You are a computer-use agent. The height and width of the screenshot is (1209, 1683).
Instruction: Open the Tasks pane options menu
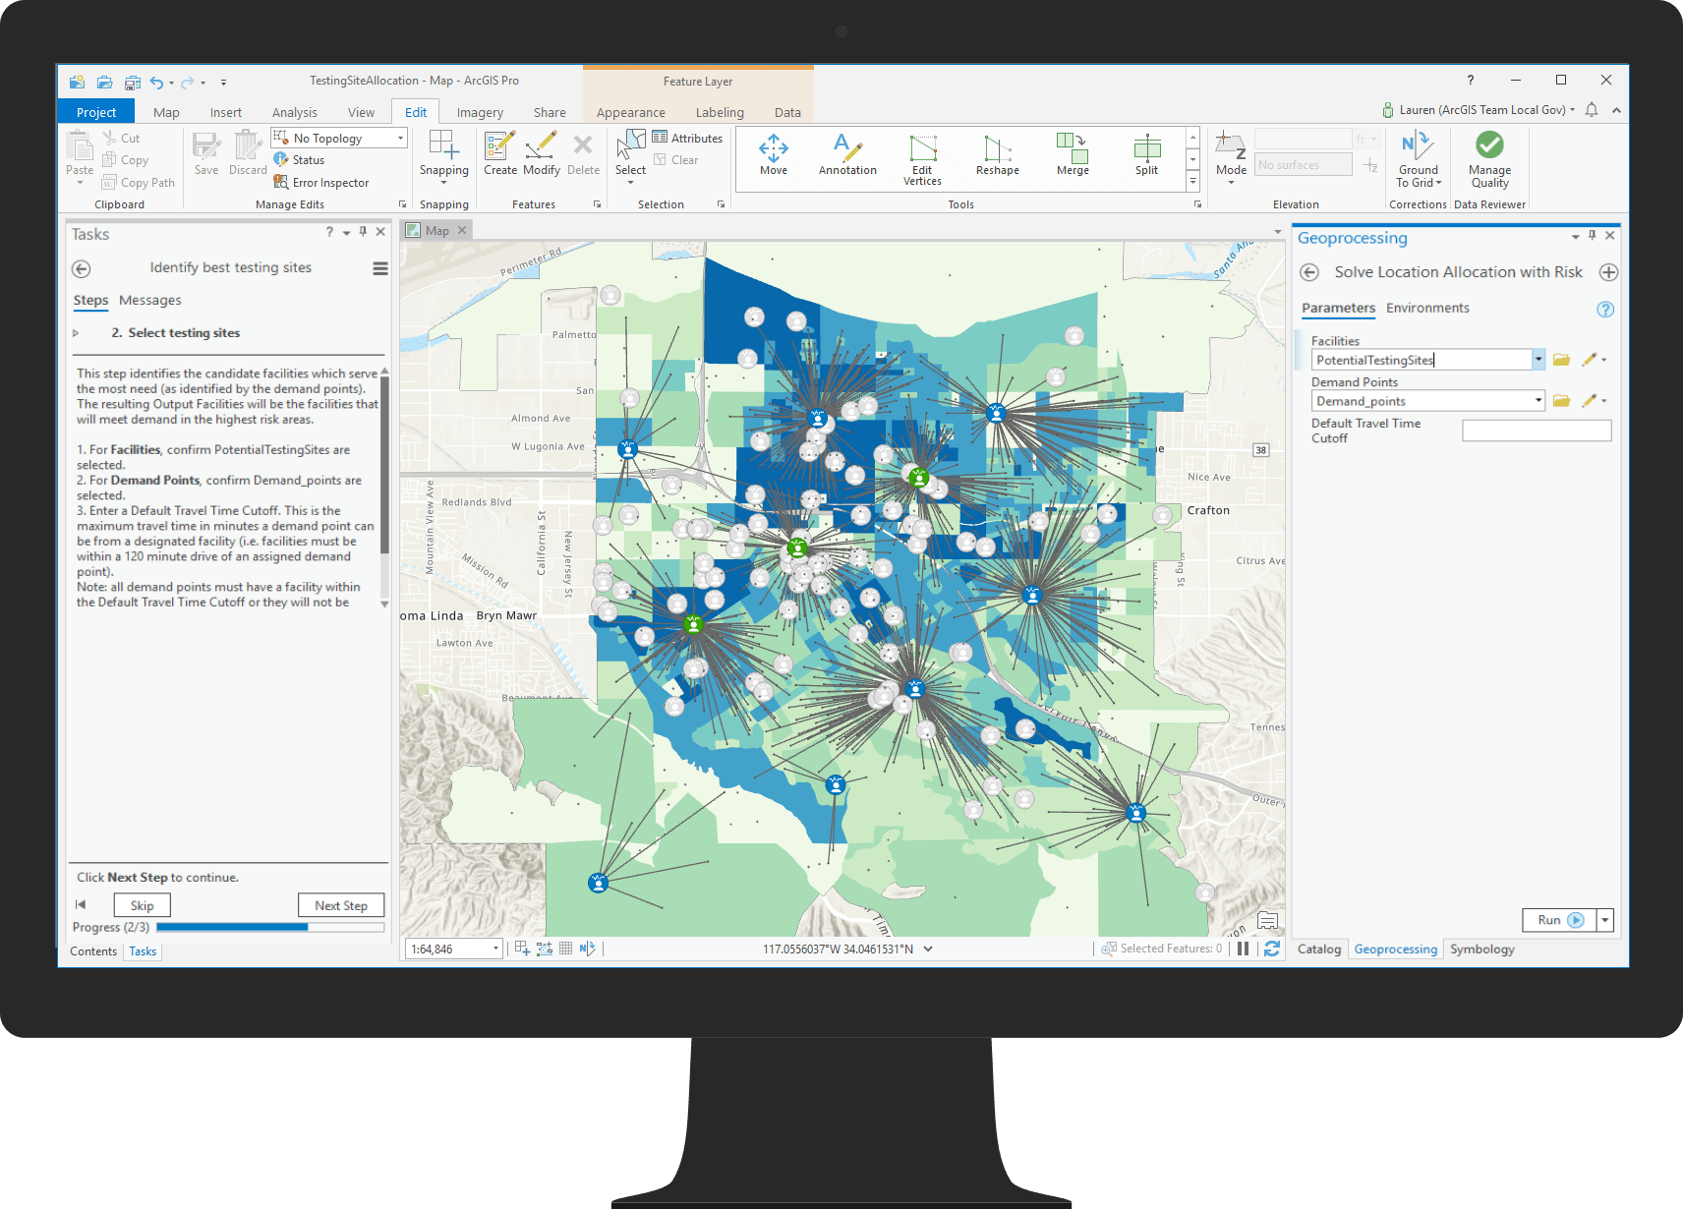[x=379, y=268]
